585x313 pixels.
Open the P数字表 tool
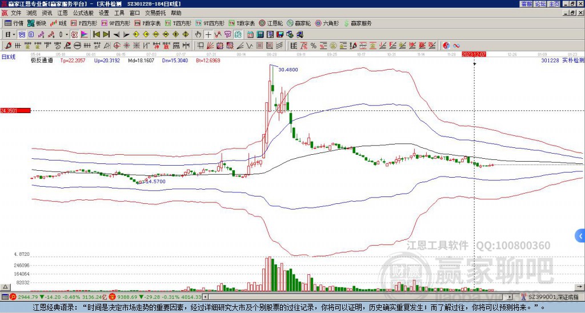[147, 23]
